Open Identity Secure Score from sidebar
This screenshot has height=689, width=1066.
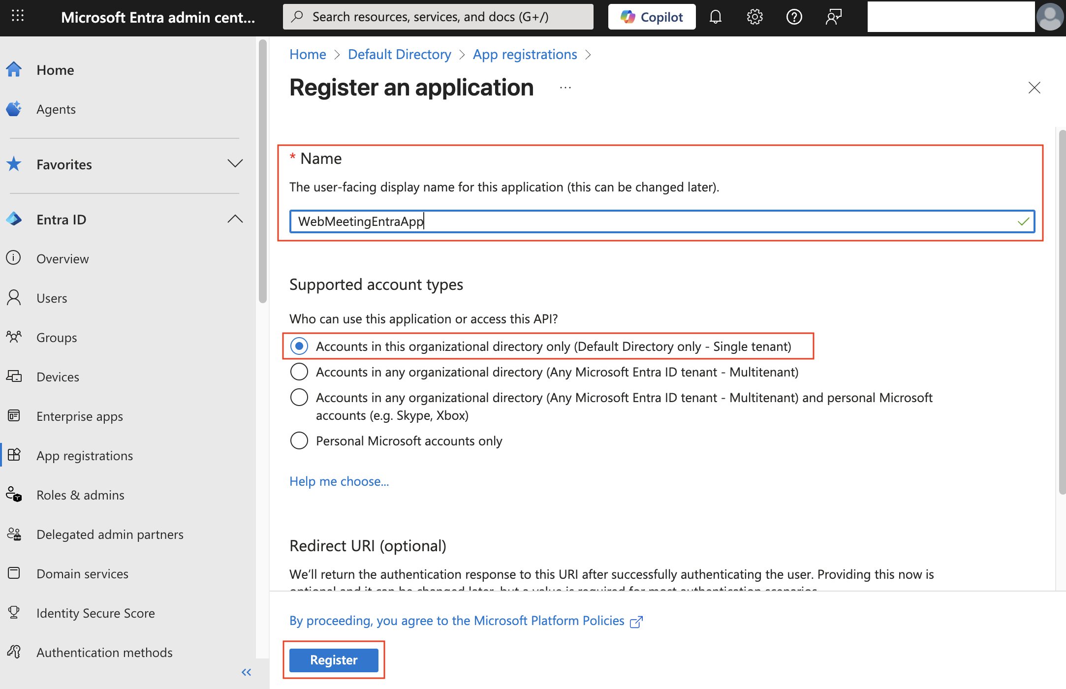pyautogui.click(x=95, y=613)
